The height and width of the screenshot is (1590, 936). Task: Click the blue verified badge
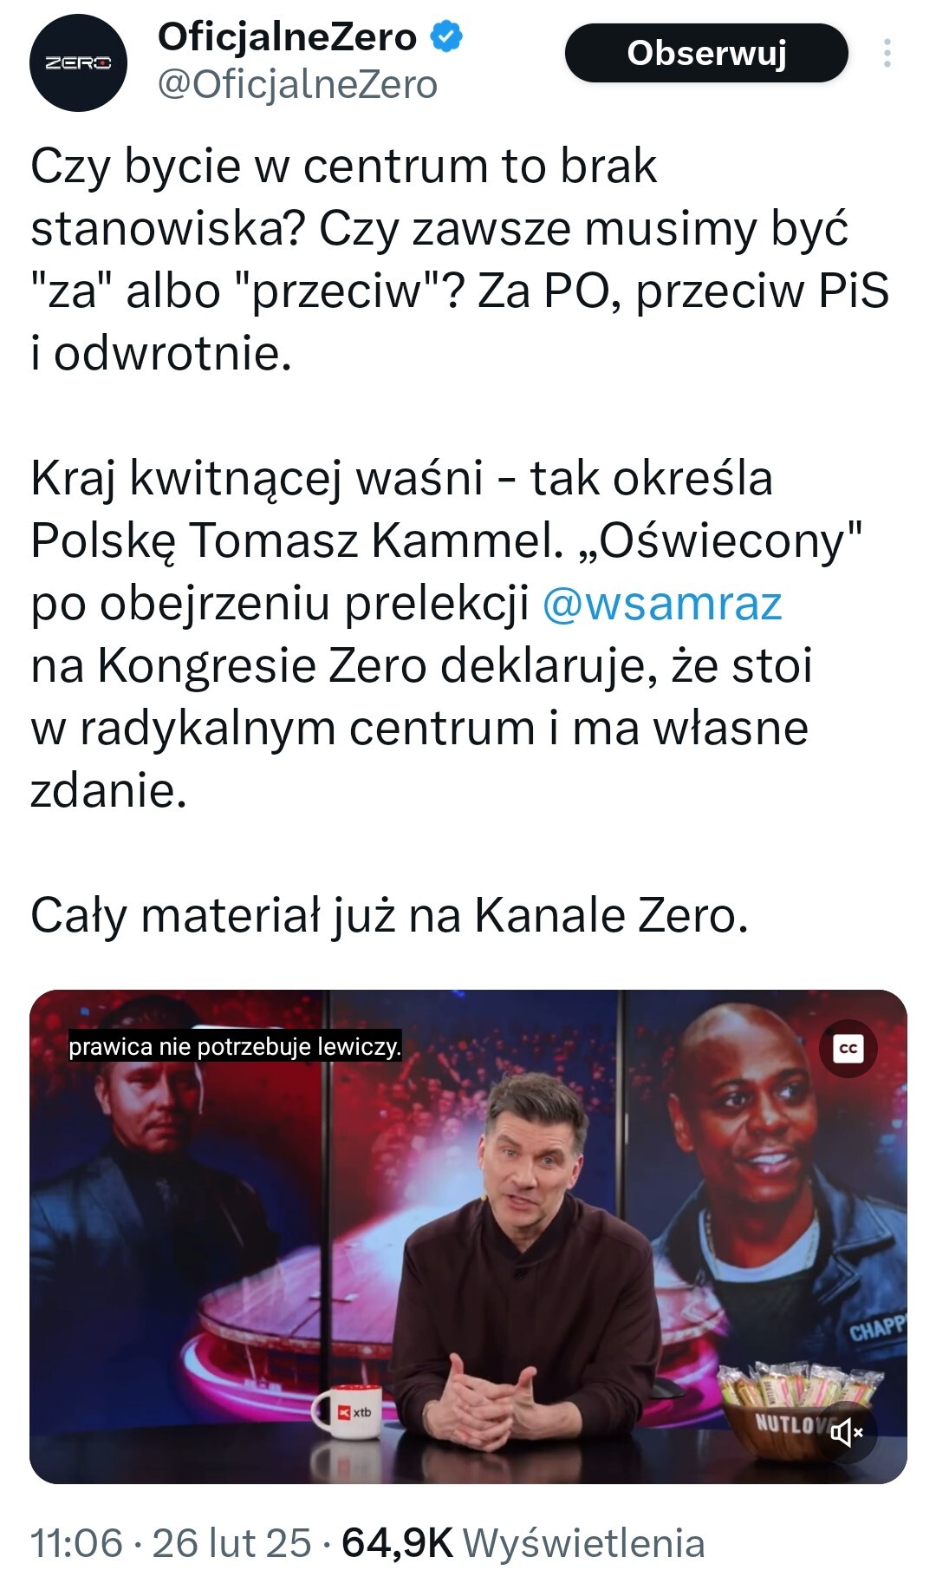point(447,36)
